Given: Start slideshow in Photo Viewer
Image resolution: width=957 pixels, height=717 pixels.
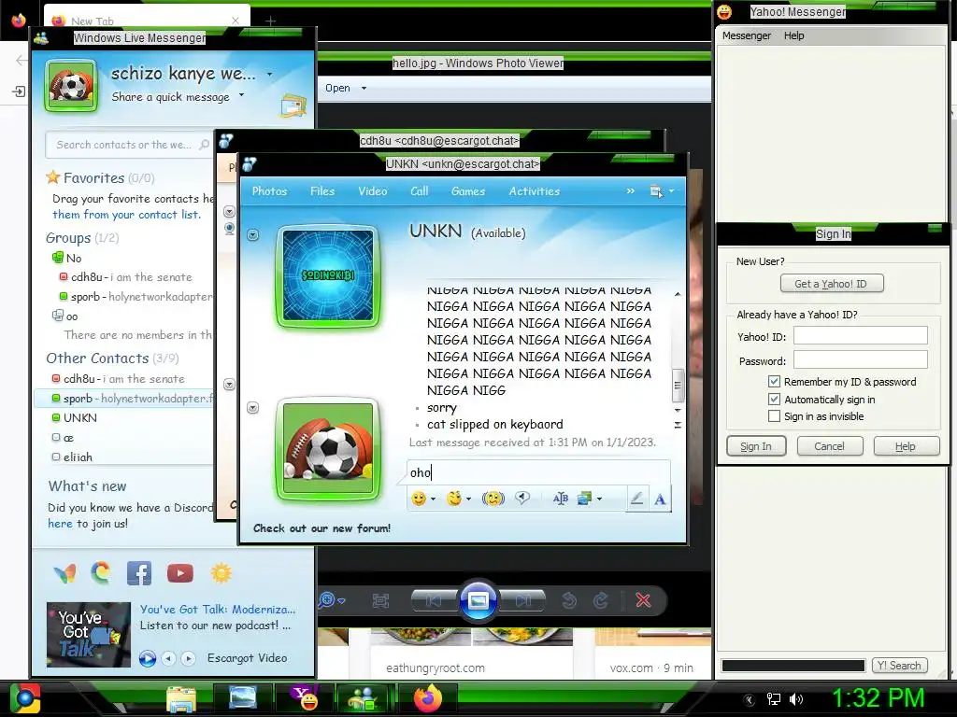Looking at the screenshot, I should 478,601.
